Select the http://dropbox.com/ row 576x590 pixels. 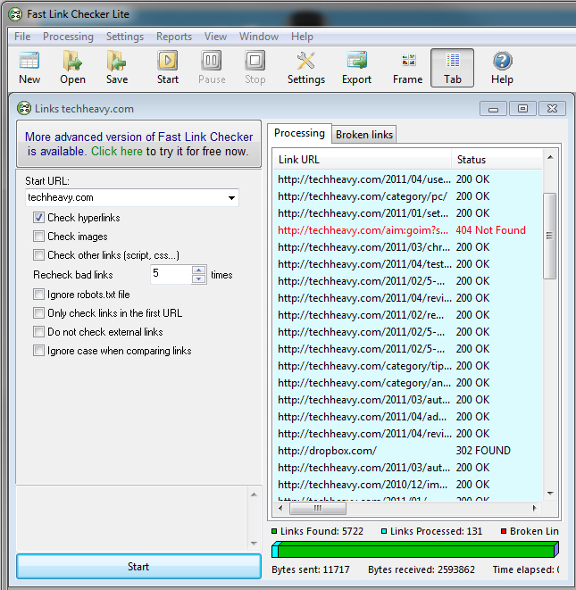(408, 451)
